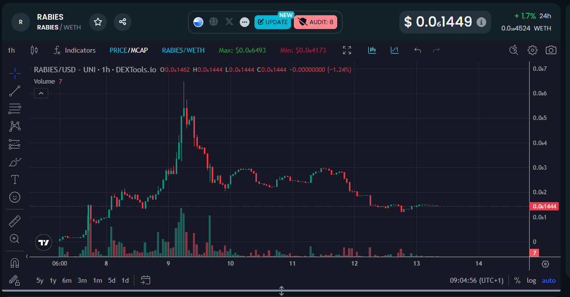Open the share icon button
570x297 pixels.
pyautogui.click(x=123, y=22)
